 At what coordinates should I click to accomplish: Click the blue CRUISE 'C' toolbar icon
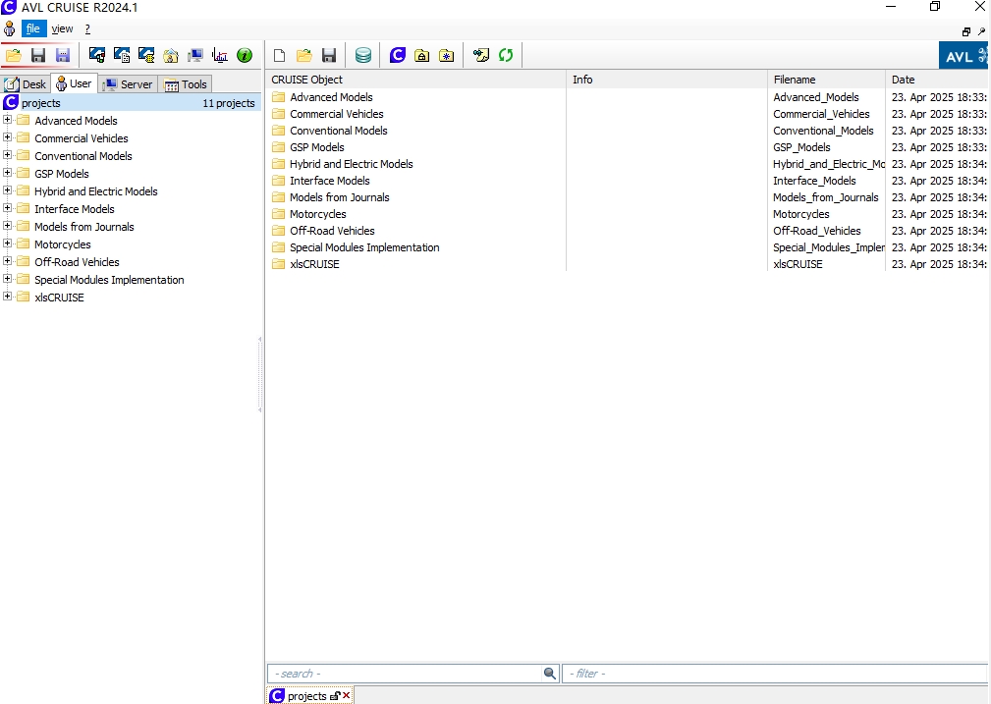397,56
